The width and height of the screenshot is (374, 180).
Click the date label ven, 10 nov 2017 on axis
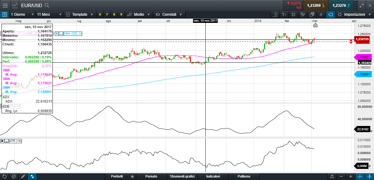(205, 21)
